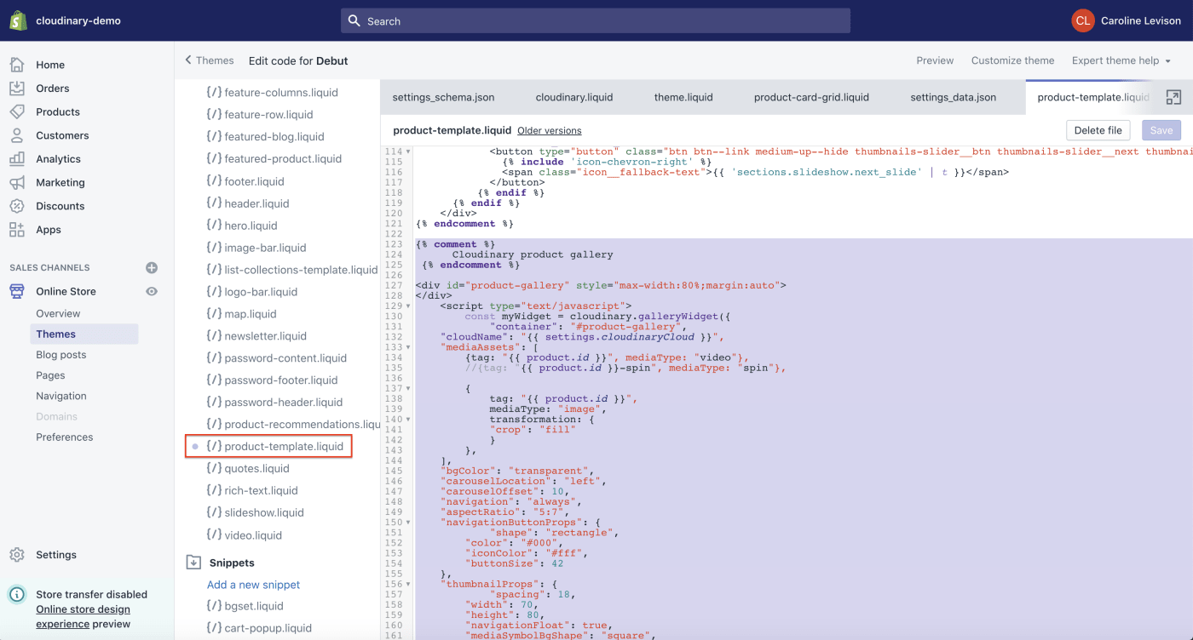Click the search magnifier icon
The height and width of the screenshot is (640, 1193).
coord(355,21)
